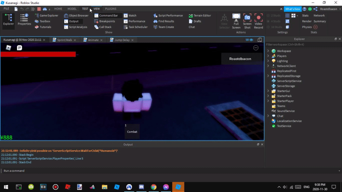Select the 2 Studs grid option
Viewport: 342px width, 192px height.
click(274, 15)
